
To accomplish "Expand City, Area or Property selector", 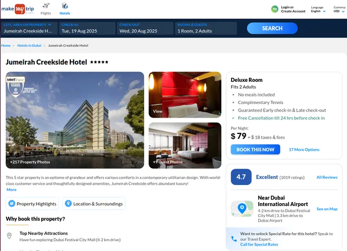I will click(29, 28).
